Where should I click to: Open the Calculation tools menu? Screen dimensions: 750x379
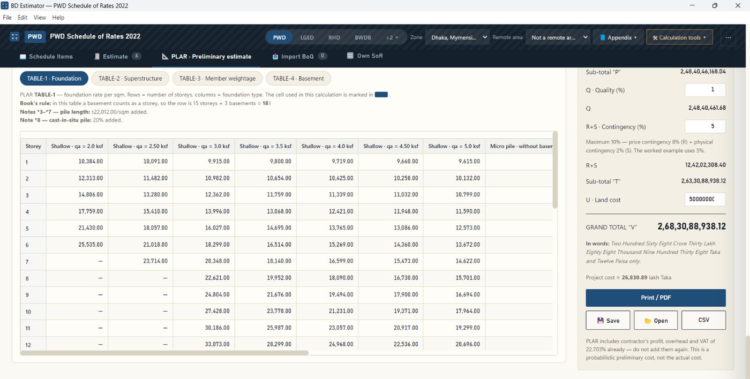(679, 37)
